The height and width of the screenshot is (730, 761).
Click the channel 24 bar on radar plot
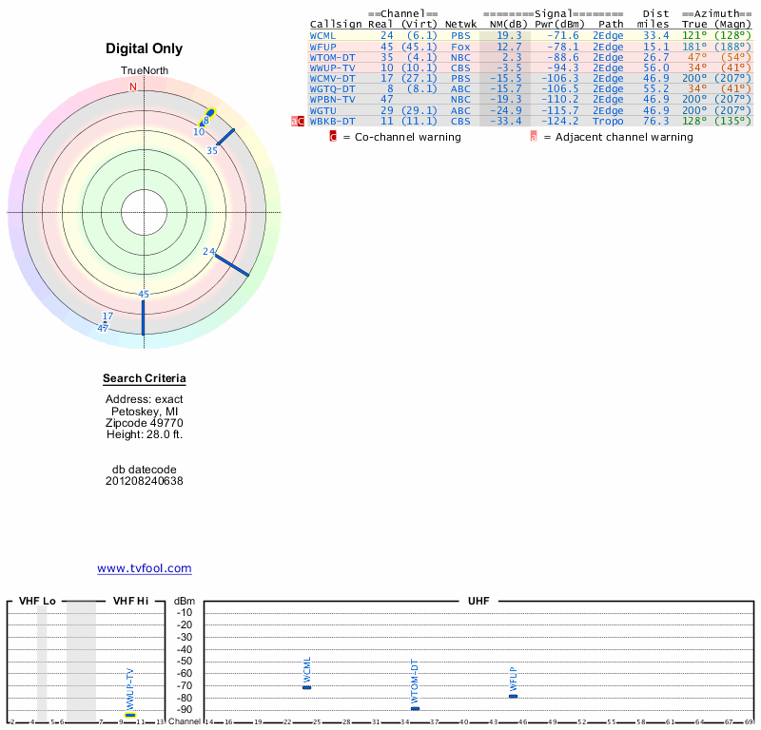(x=230, y=265)
